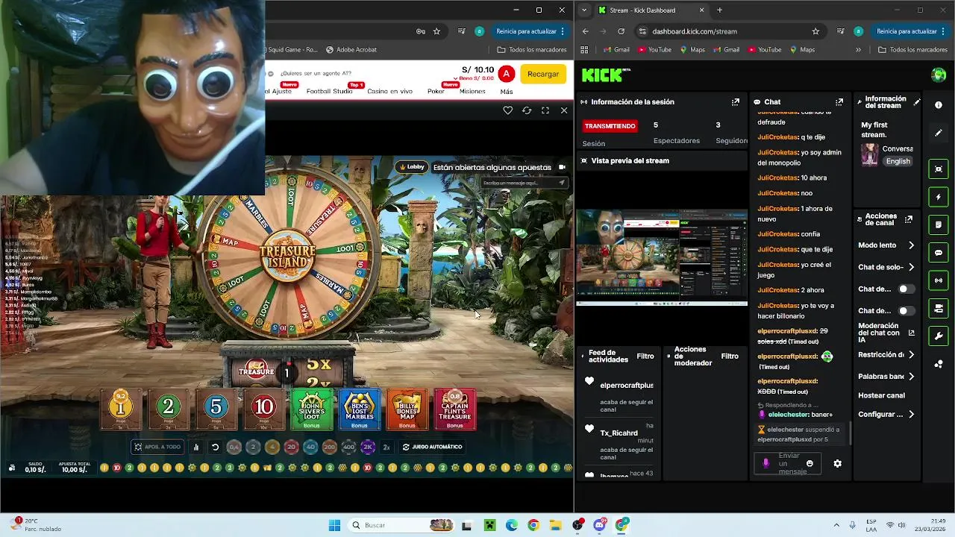
Task: Pop out the session information panel
Action: (x=736, y=102)
